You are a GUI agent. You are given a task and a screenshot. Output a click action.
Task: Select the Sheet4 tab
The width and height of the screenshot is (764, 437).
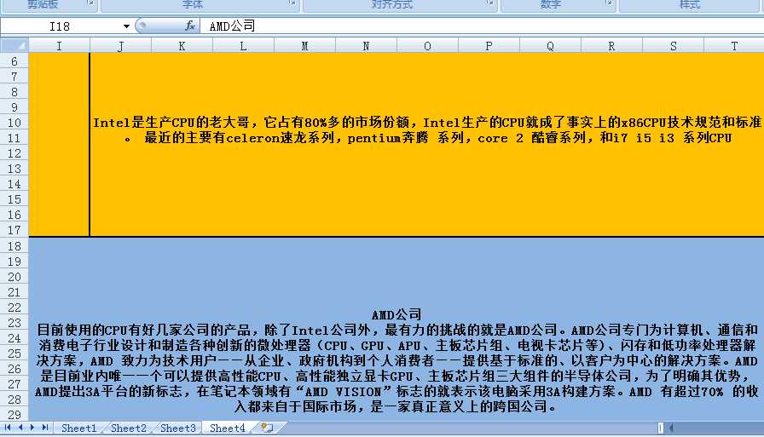click(228, 428)
